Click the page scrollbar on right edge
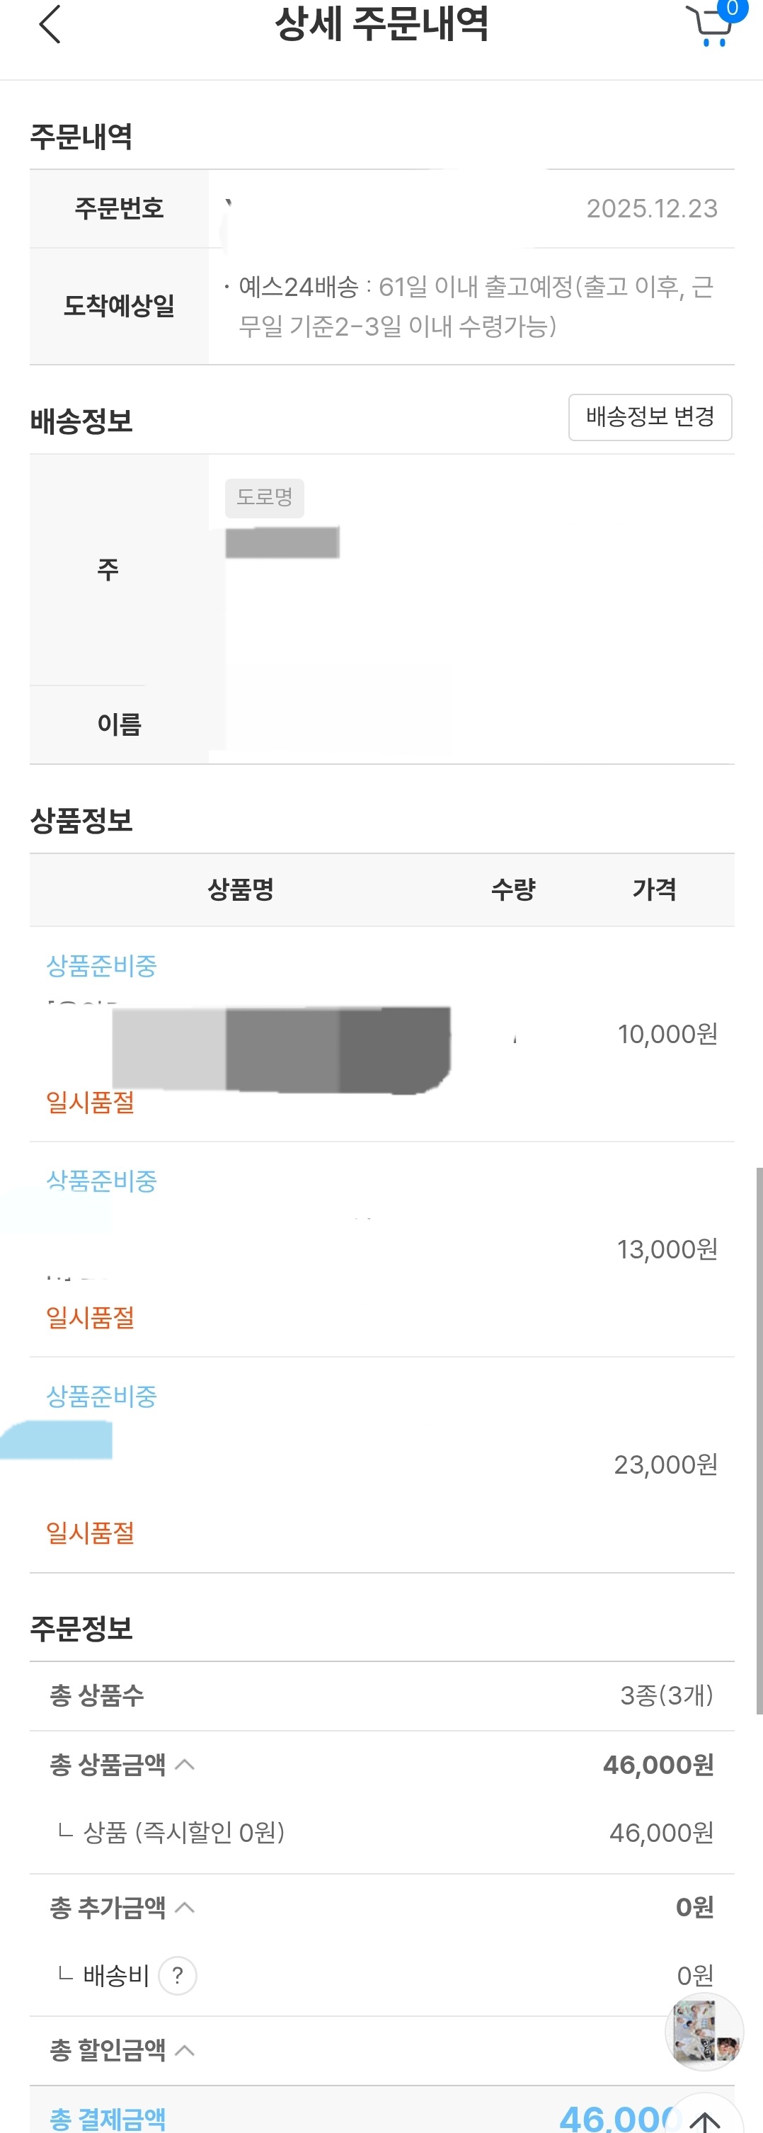This screenshot has height=2133, width=763. tap(758, 1441)
